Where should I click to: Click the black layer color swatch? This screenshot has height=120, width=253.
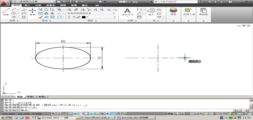click(83, 17)
